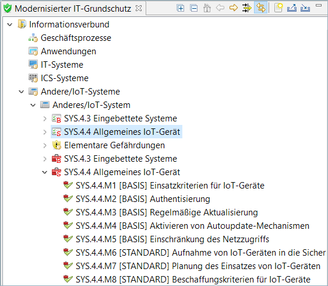328x286 pixels.
Task: Close the Modernisierter IT-Grundschutz tab
Action: [x=139, y=8]
